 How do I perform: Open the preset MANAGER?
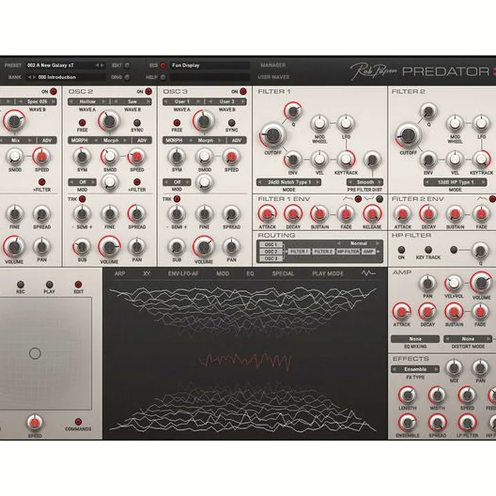[x=273, y=65]
